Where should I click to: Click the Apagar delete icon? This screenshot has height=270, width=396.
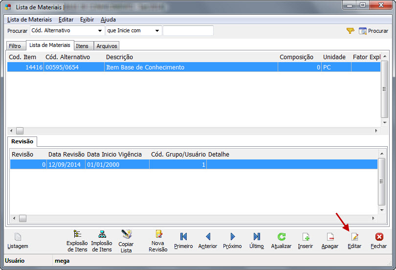pos(330,237)
